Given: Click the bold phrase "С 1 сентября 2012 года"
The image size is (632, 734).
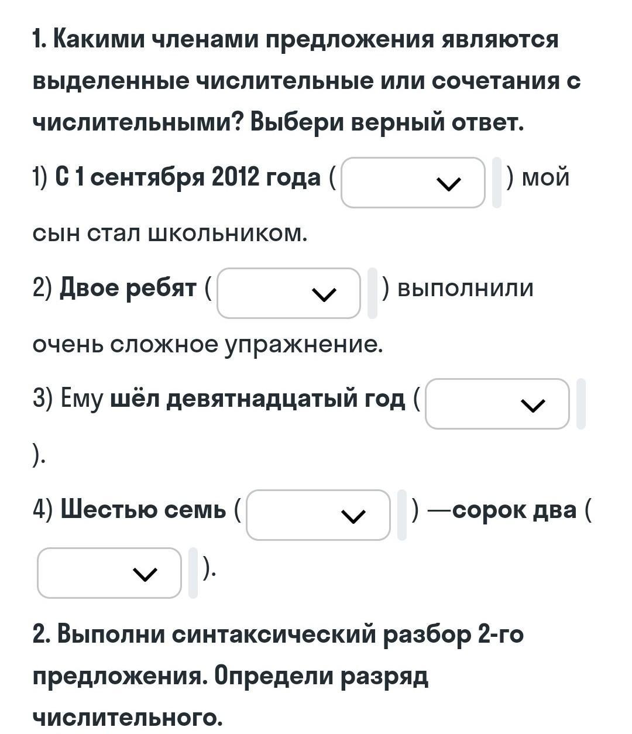Looking at the screenshot, I should (188, 177).
